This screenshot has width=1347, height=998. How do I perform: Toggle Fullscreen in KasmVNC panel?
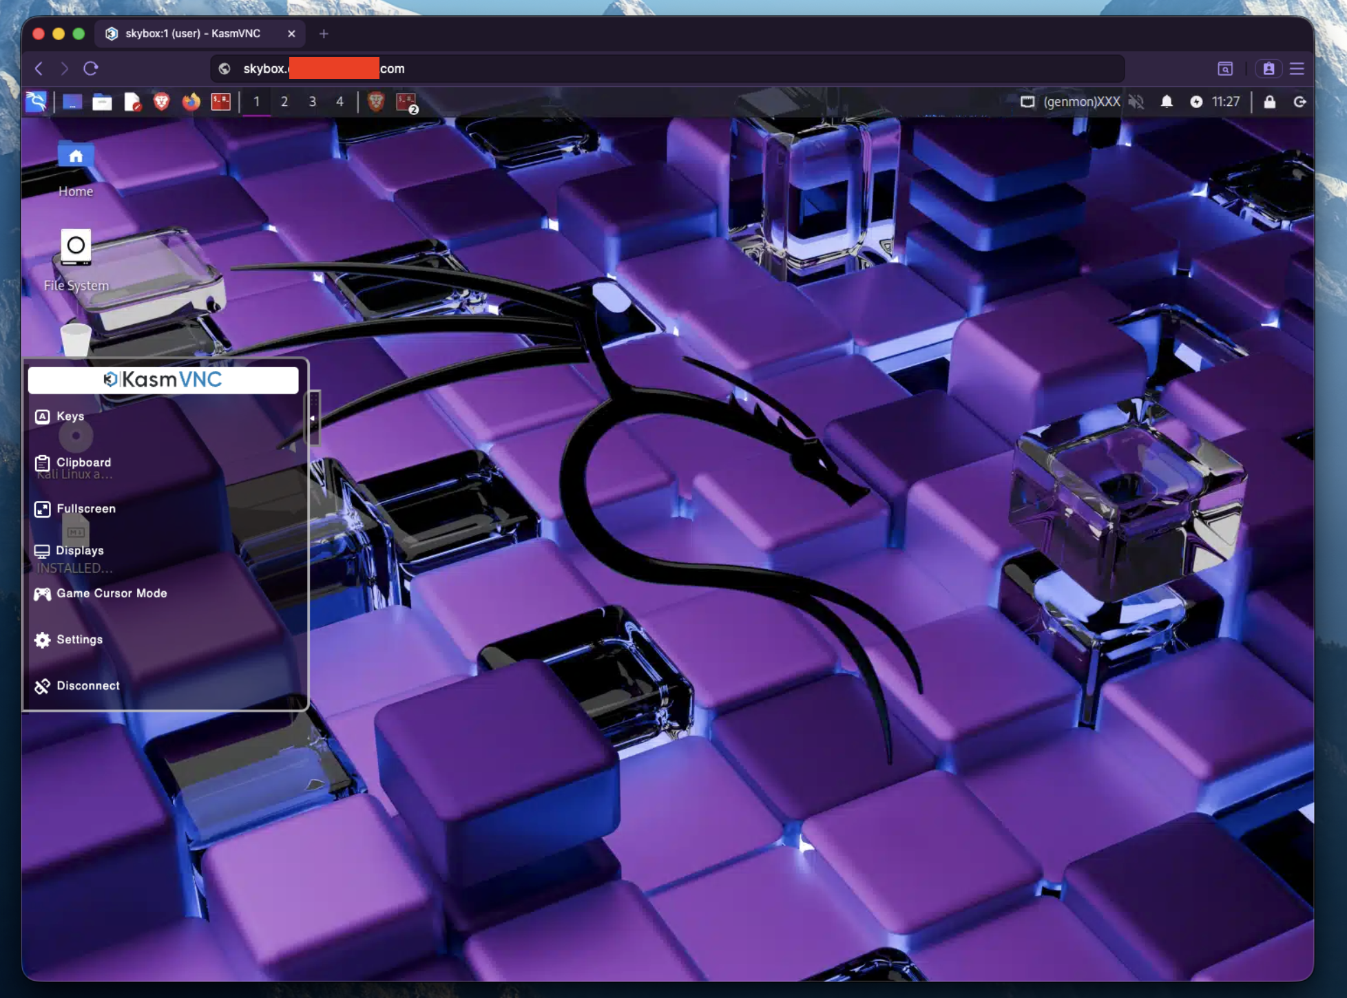tap(75, 509)
